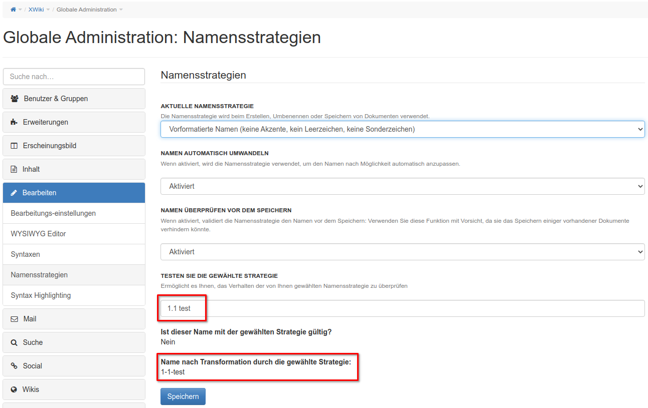648x408 pixels.
Task: Open the Erweiterungen section
Action: tap(74, 122)
